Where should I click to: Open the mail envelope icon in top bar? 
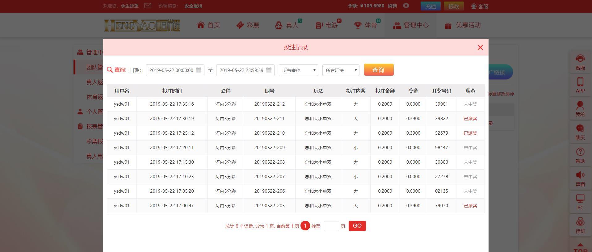pyautogui.click(x=148, y=6)
